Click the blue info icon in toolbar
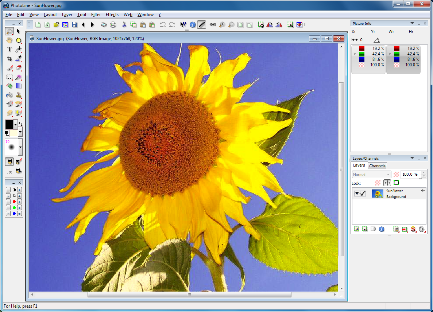Screen dimensions: 433x312 click(193, 24)
